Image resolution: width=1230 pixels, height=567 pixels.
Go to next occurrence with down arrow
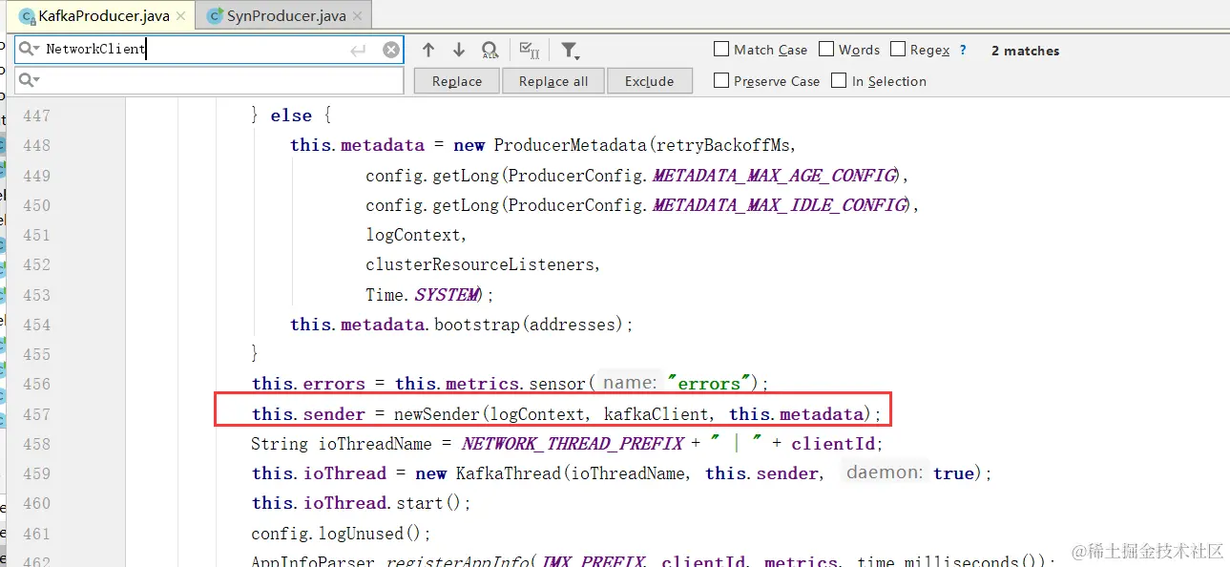click(x=459, y=50)
